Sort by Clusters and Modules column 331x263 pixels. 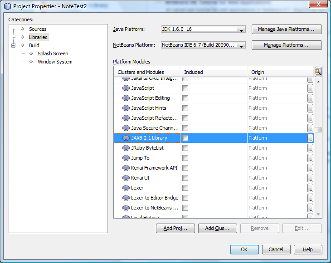[x=147, y=72]
